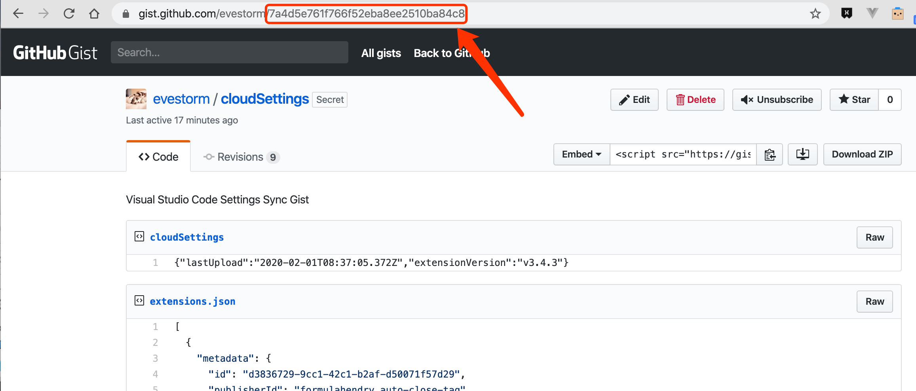Copy embed script with clipboard icon
916x391 pixels.
click(x=770, y=154)
